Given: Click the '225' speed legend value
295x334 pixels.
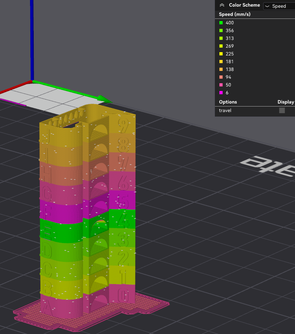Looking at the screenshot, I should point(230,54).
